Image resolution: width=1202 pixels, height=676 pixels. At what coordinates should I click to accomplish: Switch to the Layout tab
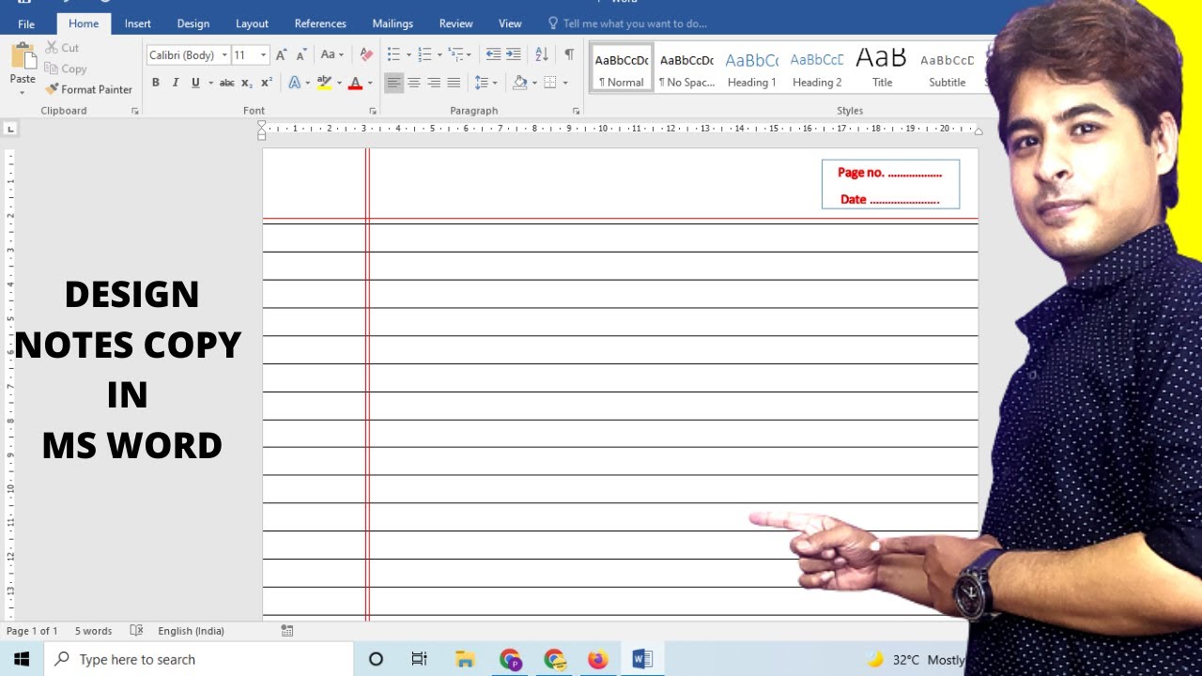click(252, 23)
